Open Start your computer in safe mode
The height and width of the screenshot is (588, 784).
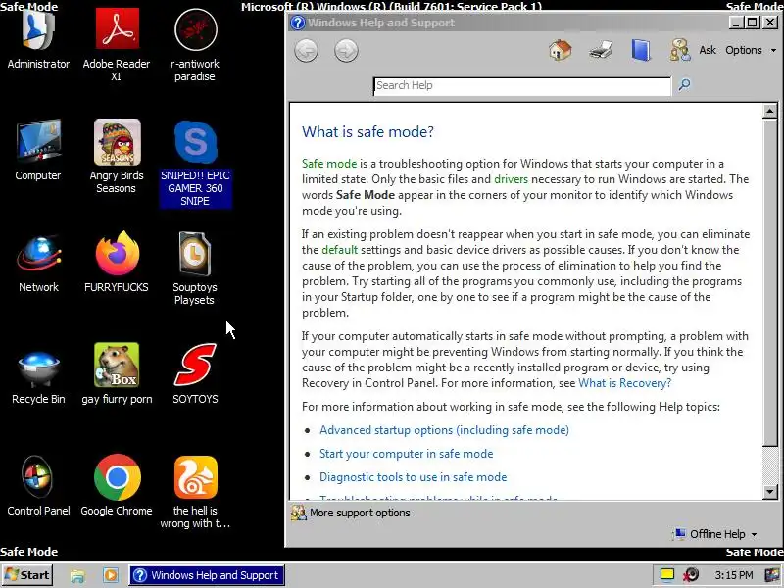coord(406,454)
